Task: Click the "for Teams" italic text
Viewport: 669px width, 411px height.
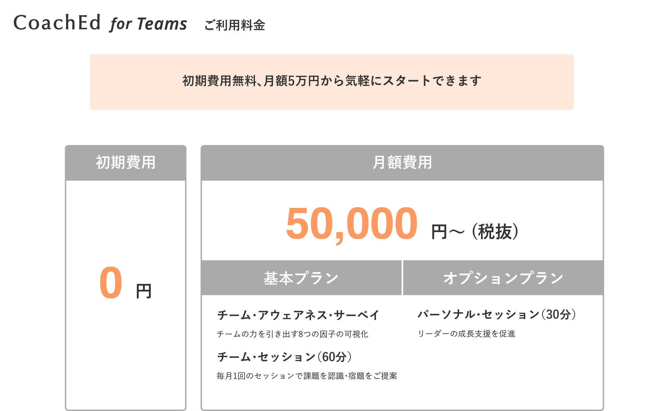Action: [x=149, y=24]
